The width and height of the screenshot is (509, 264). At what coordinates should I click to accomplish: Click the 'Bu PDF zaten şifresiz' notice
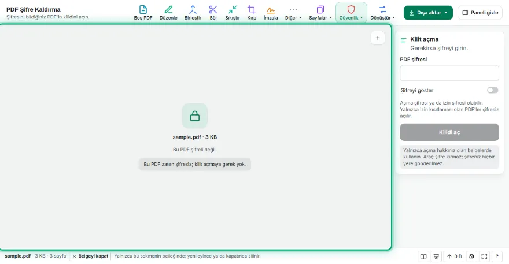click(195, 164)
